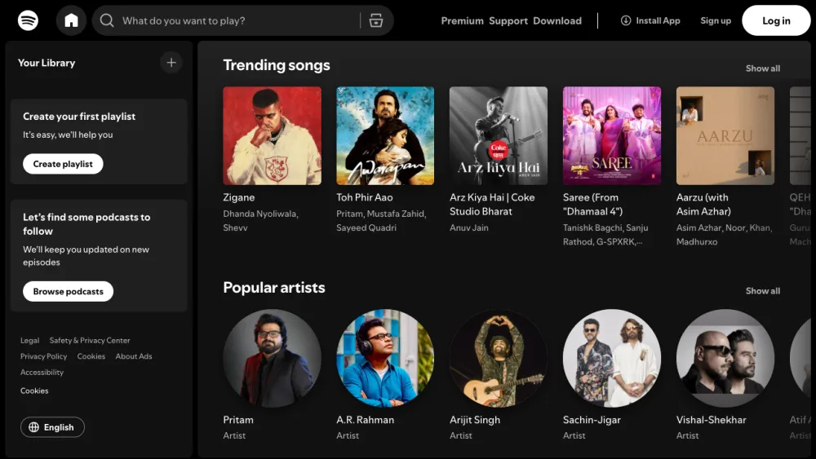This screenshot has height=459, width=816.
Task: Click artist link Sayeed Quadri
Action: tap(366, 227)
